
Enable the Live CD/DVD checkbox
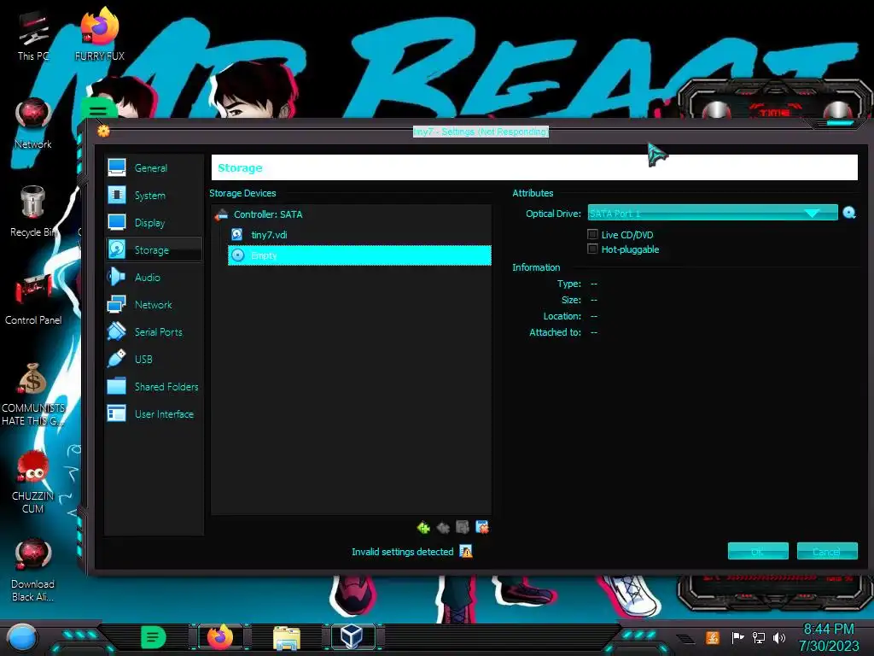pyautogui.click(x=592, y=234)
